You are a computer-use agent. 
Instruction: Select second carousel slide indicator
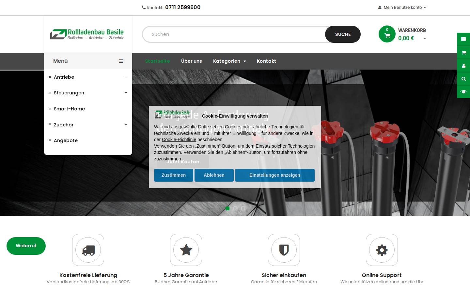pyautogui.click(x=235, y=208)
